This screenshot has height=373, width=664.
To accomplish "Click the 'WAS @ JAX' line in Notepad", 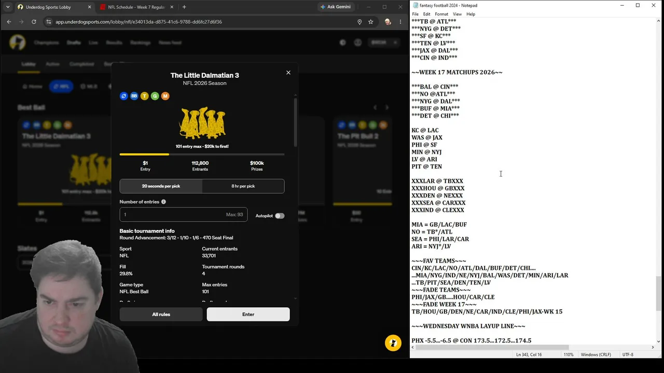I will pos(427,138).
